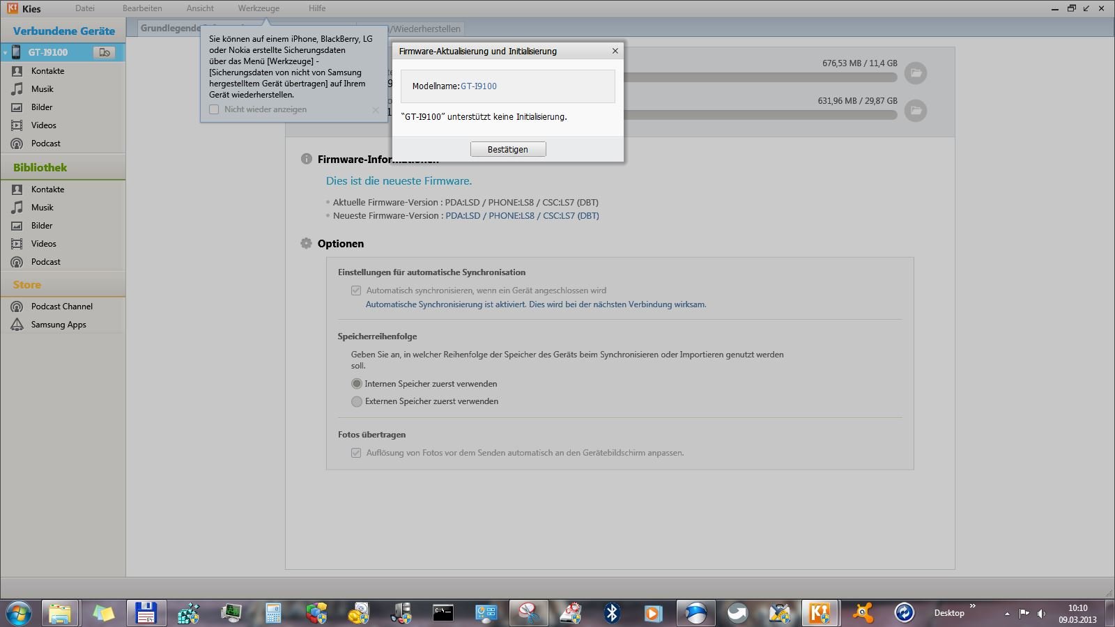Click the Store section header
The image size is (1115, 627).
(27, 285)
